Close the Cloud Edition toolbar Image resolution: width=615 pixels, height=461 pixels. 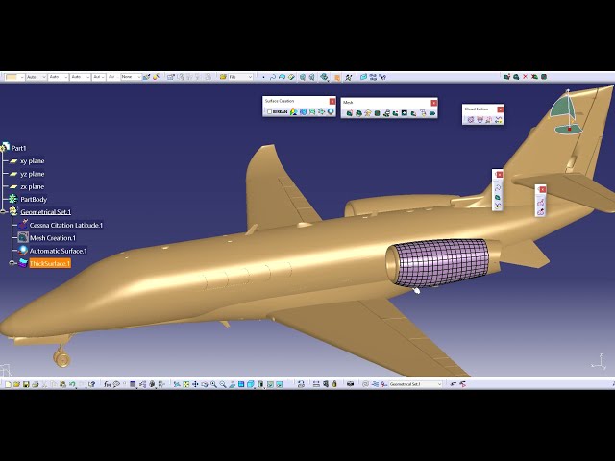500,109
